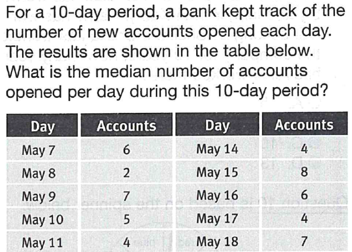Select the May 18 row label

pyautogui.click(x=217, y=242)
